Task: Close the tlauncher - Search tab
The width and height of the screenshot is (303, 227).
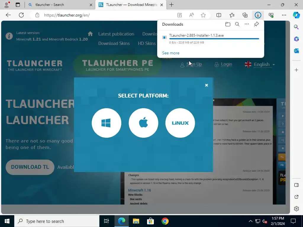Action: pyautogui.click(x=91, y=5)
